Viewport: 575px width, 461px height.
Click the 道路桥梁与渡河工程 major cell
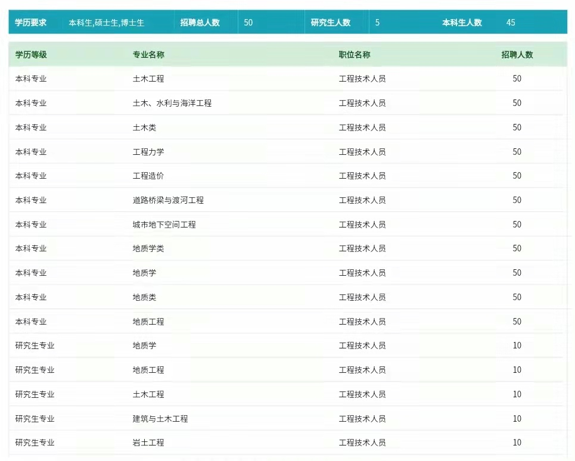[168, 200]
